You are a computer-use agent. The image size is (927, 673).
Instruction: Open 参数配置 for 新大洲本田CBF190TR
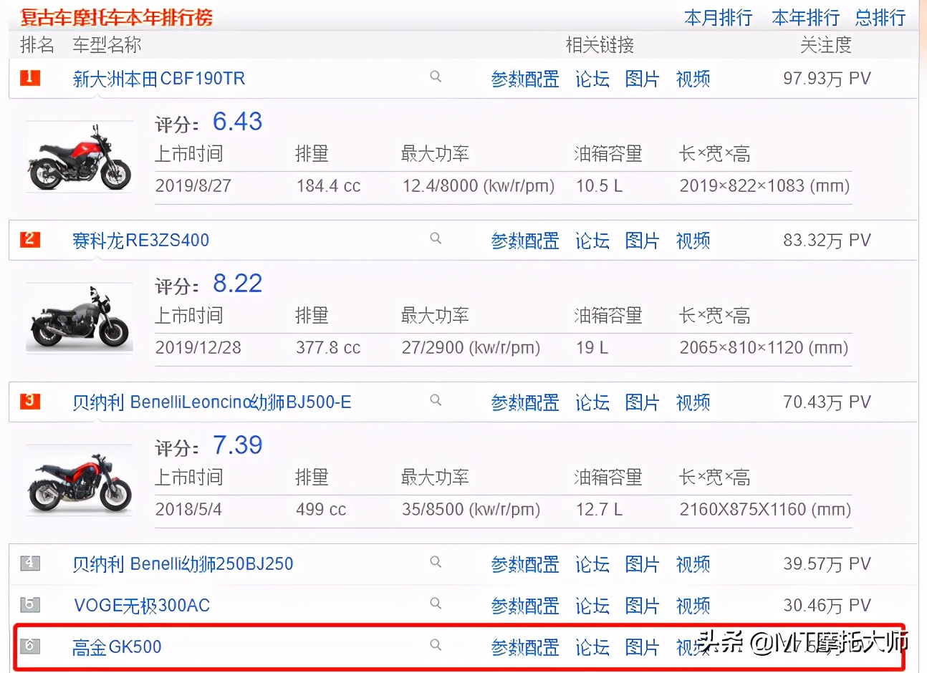coord(525,79)
